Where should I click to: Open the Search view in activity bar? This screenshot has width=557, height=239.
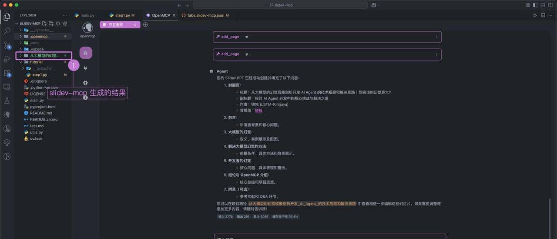pos(7,31)
